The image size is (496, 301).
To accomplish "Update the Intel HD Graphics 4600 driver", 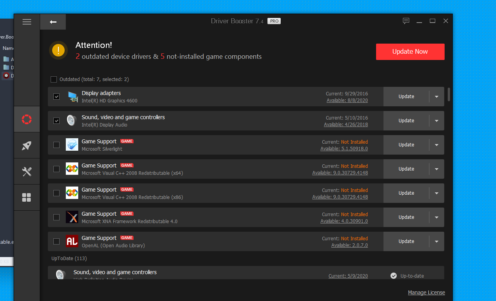I will pyautogui.click(x=406, y=97).
